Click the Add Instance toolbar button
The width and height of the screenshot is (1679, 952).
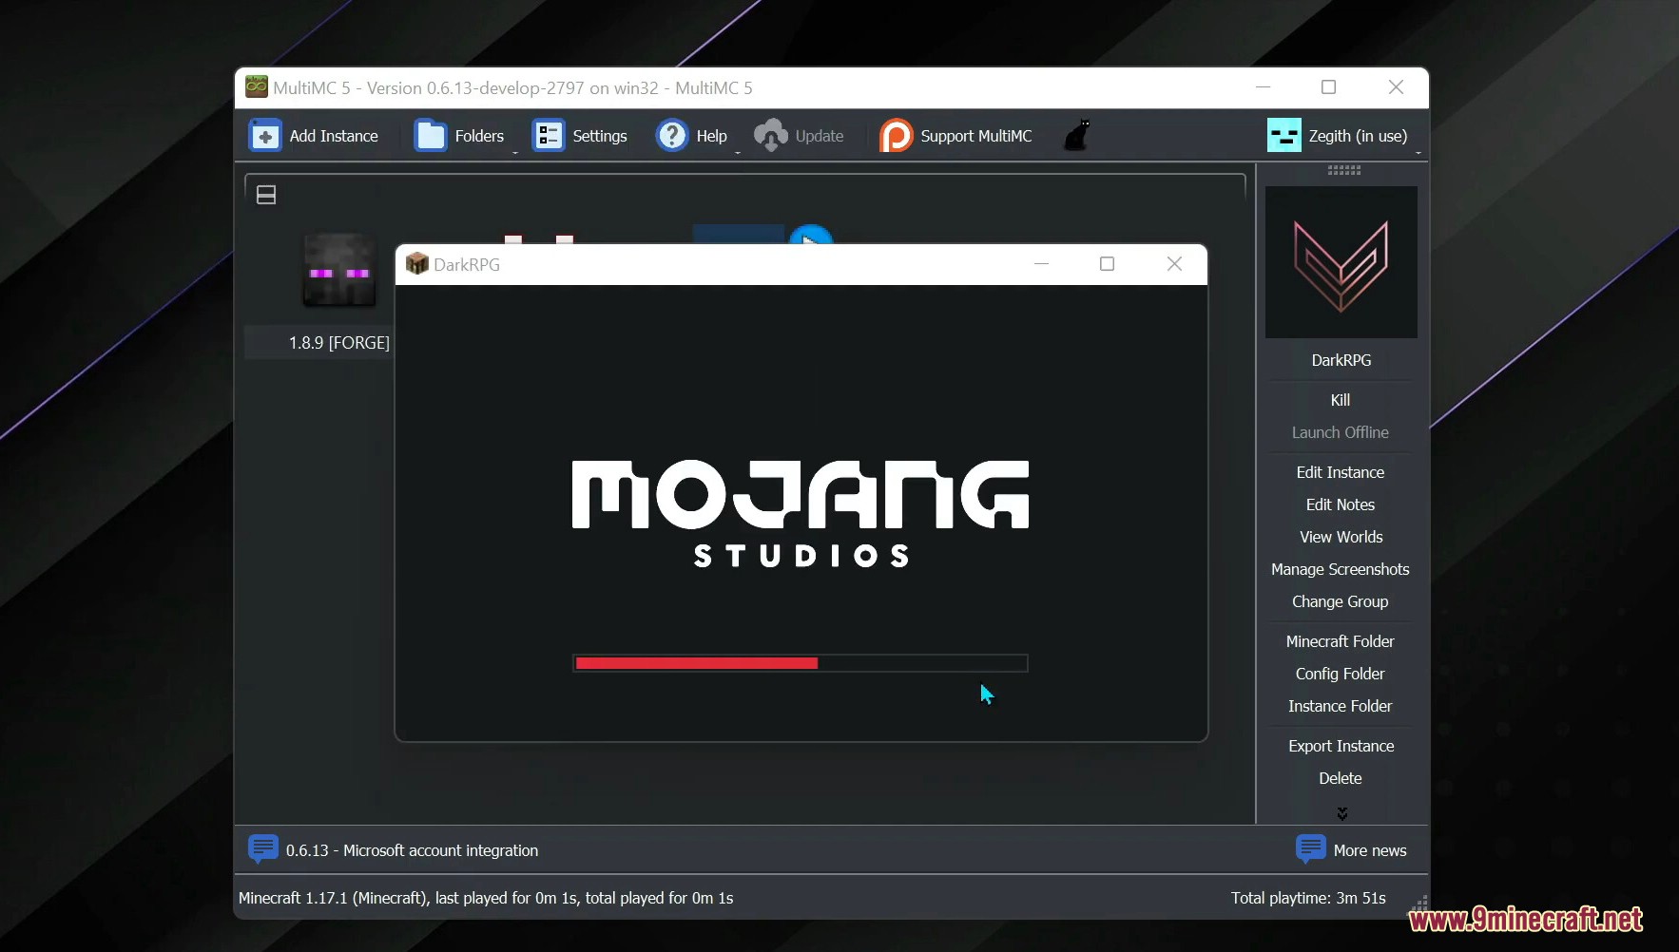[314, 136]
